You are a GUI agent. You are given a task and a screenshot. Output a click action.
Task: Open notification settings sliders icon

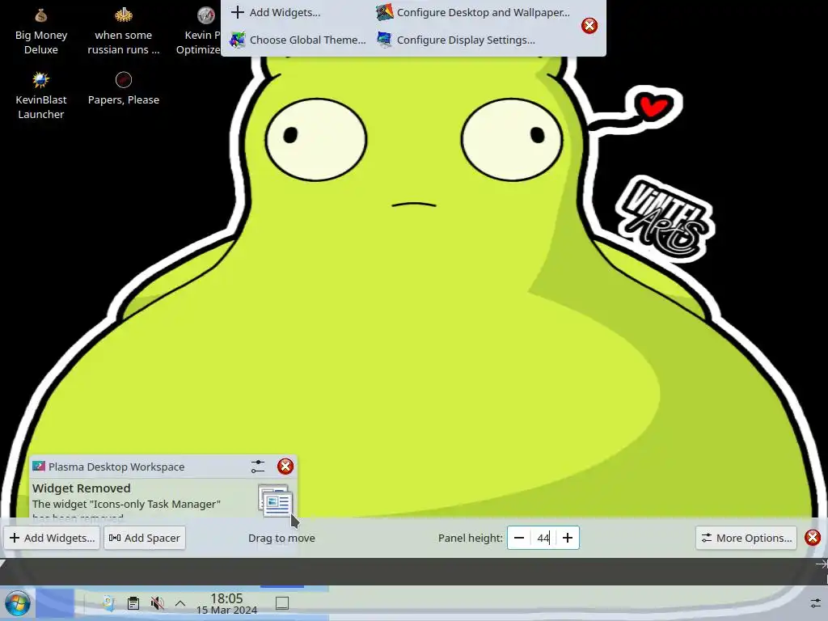click(258, 467)
